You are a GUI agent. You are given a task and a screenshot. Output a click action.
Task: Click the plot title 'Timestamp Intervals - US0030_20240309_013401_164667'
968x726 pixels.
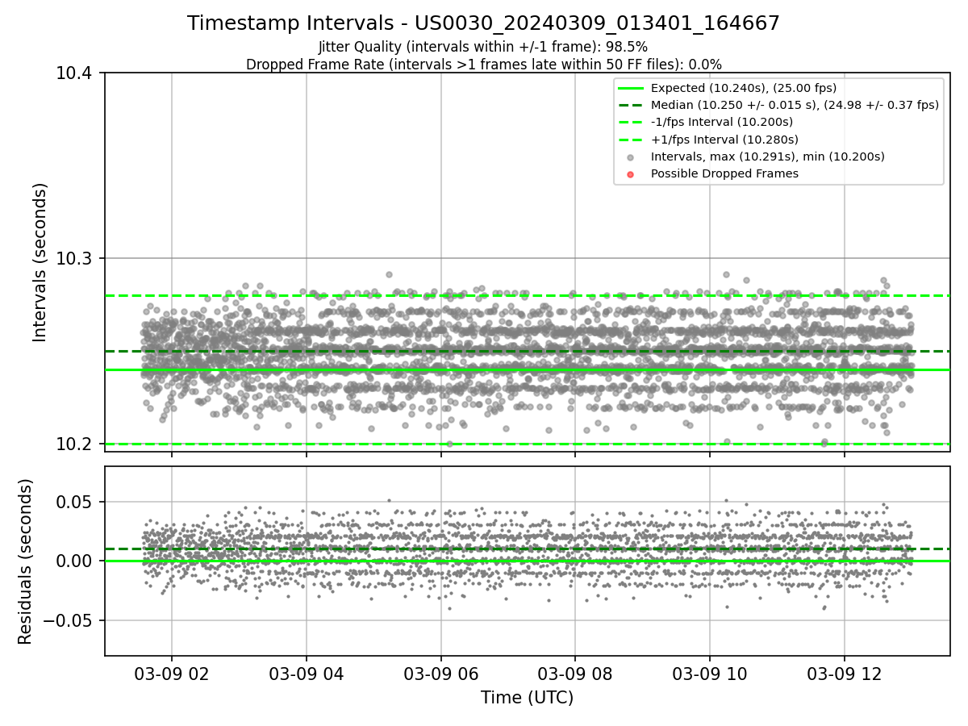483,23
